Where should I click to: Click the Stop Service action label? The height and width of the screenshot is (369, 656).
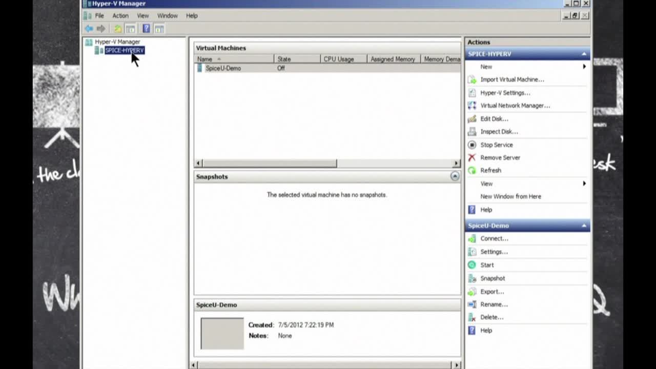tap(496, 145)
